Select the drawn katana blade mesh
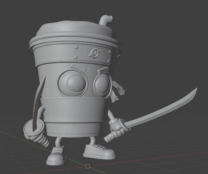This screenshot has width=208, height=174. tap(161, 108)
